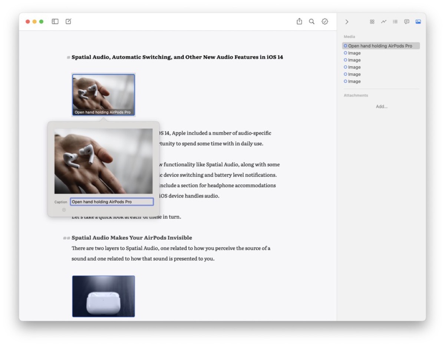Click the 'Spatial Audio, Automatic Switching' heading

(177, 57)
